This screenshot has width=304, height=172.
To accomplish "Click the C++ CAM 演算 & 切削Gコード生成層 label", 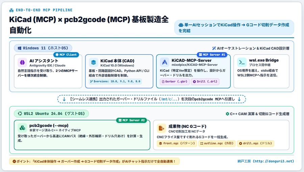I will coord(260,114).
